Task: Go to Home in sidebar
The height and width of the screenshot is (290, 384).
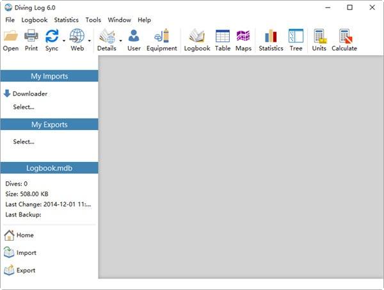Action: 25,235
